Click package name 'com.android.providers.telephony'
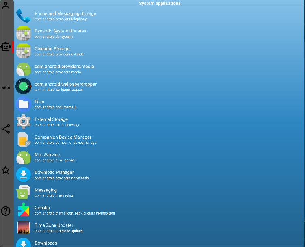 [61, 19]
